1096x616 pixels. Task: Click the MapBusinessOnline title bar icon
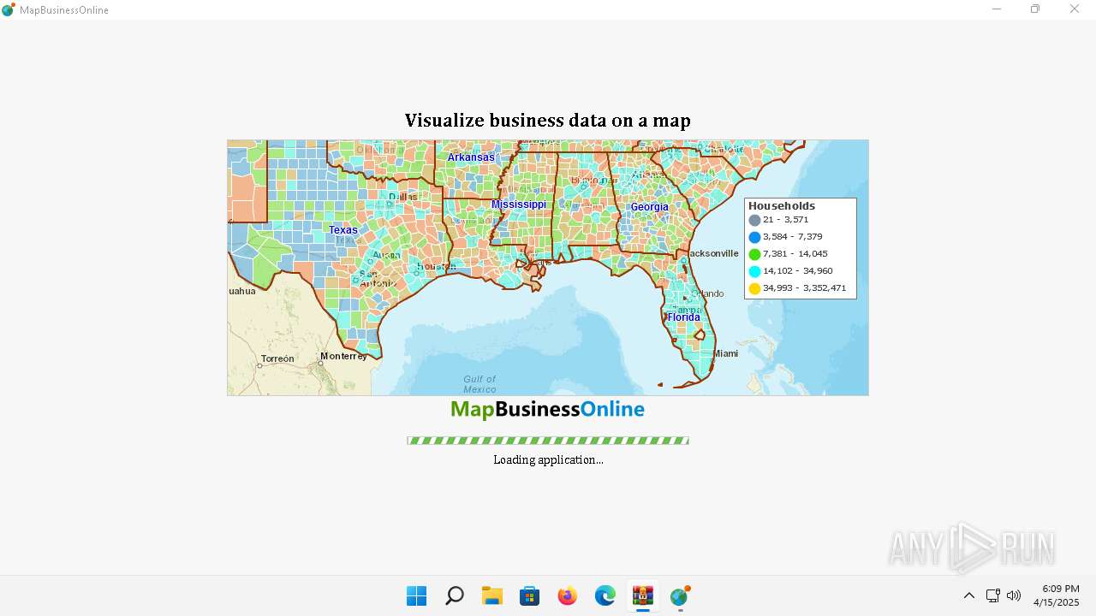click(9, 9)
